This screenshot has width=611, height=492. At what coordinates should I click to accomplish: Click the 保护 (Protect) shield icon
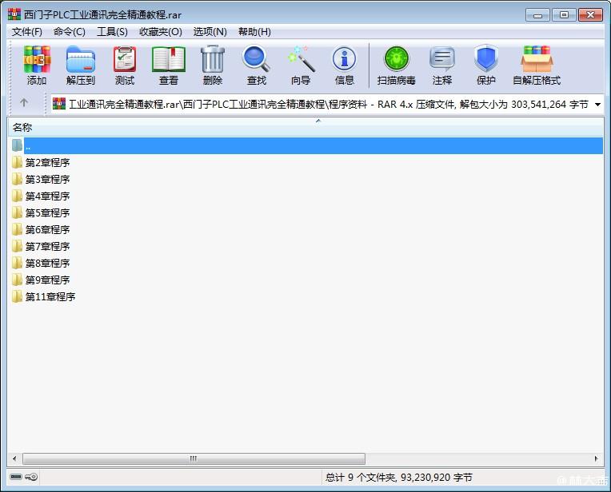pyautogui.click(x=486, y=65)
